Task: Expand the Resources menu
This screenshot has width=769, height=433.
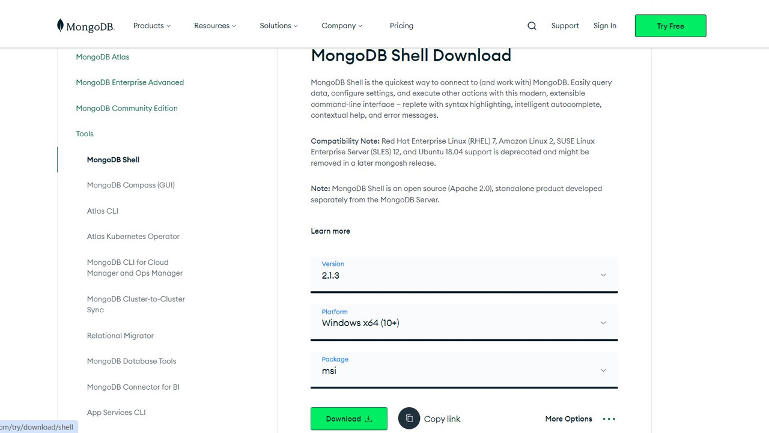Action: (215, 26)
